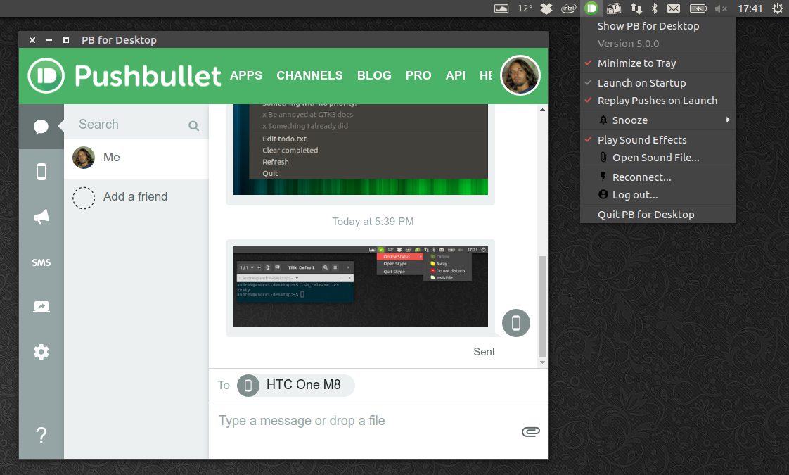Open the Dropbox tray indicator
The image size is (789, 475).
pyautogui.click(x=546, y=8)
